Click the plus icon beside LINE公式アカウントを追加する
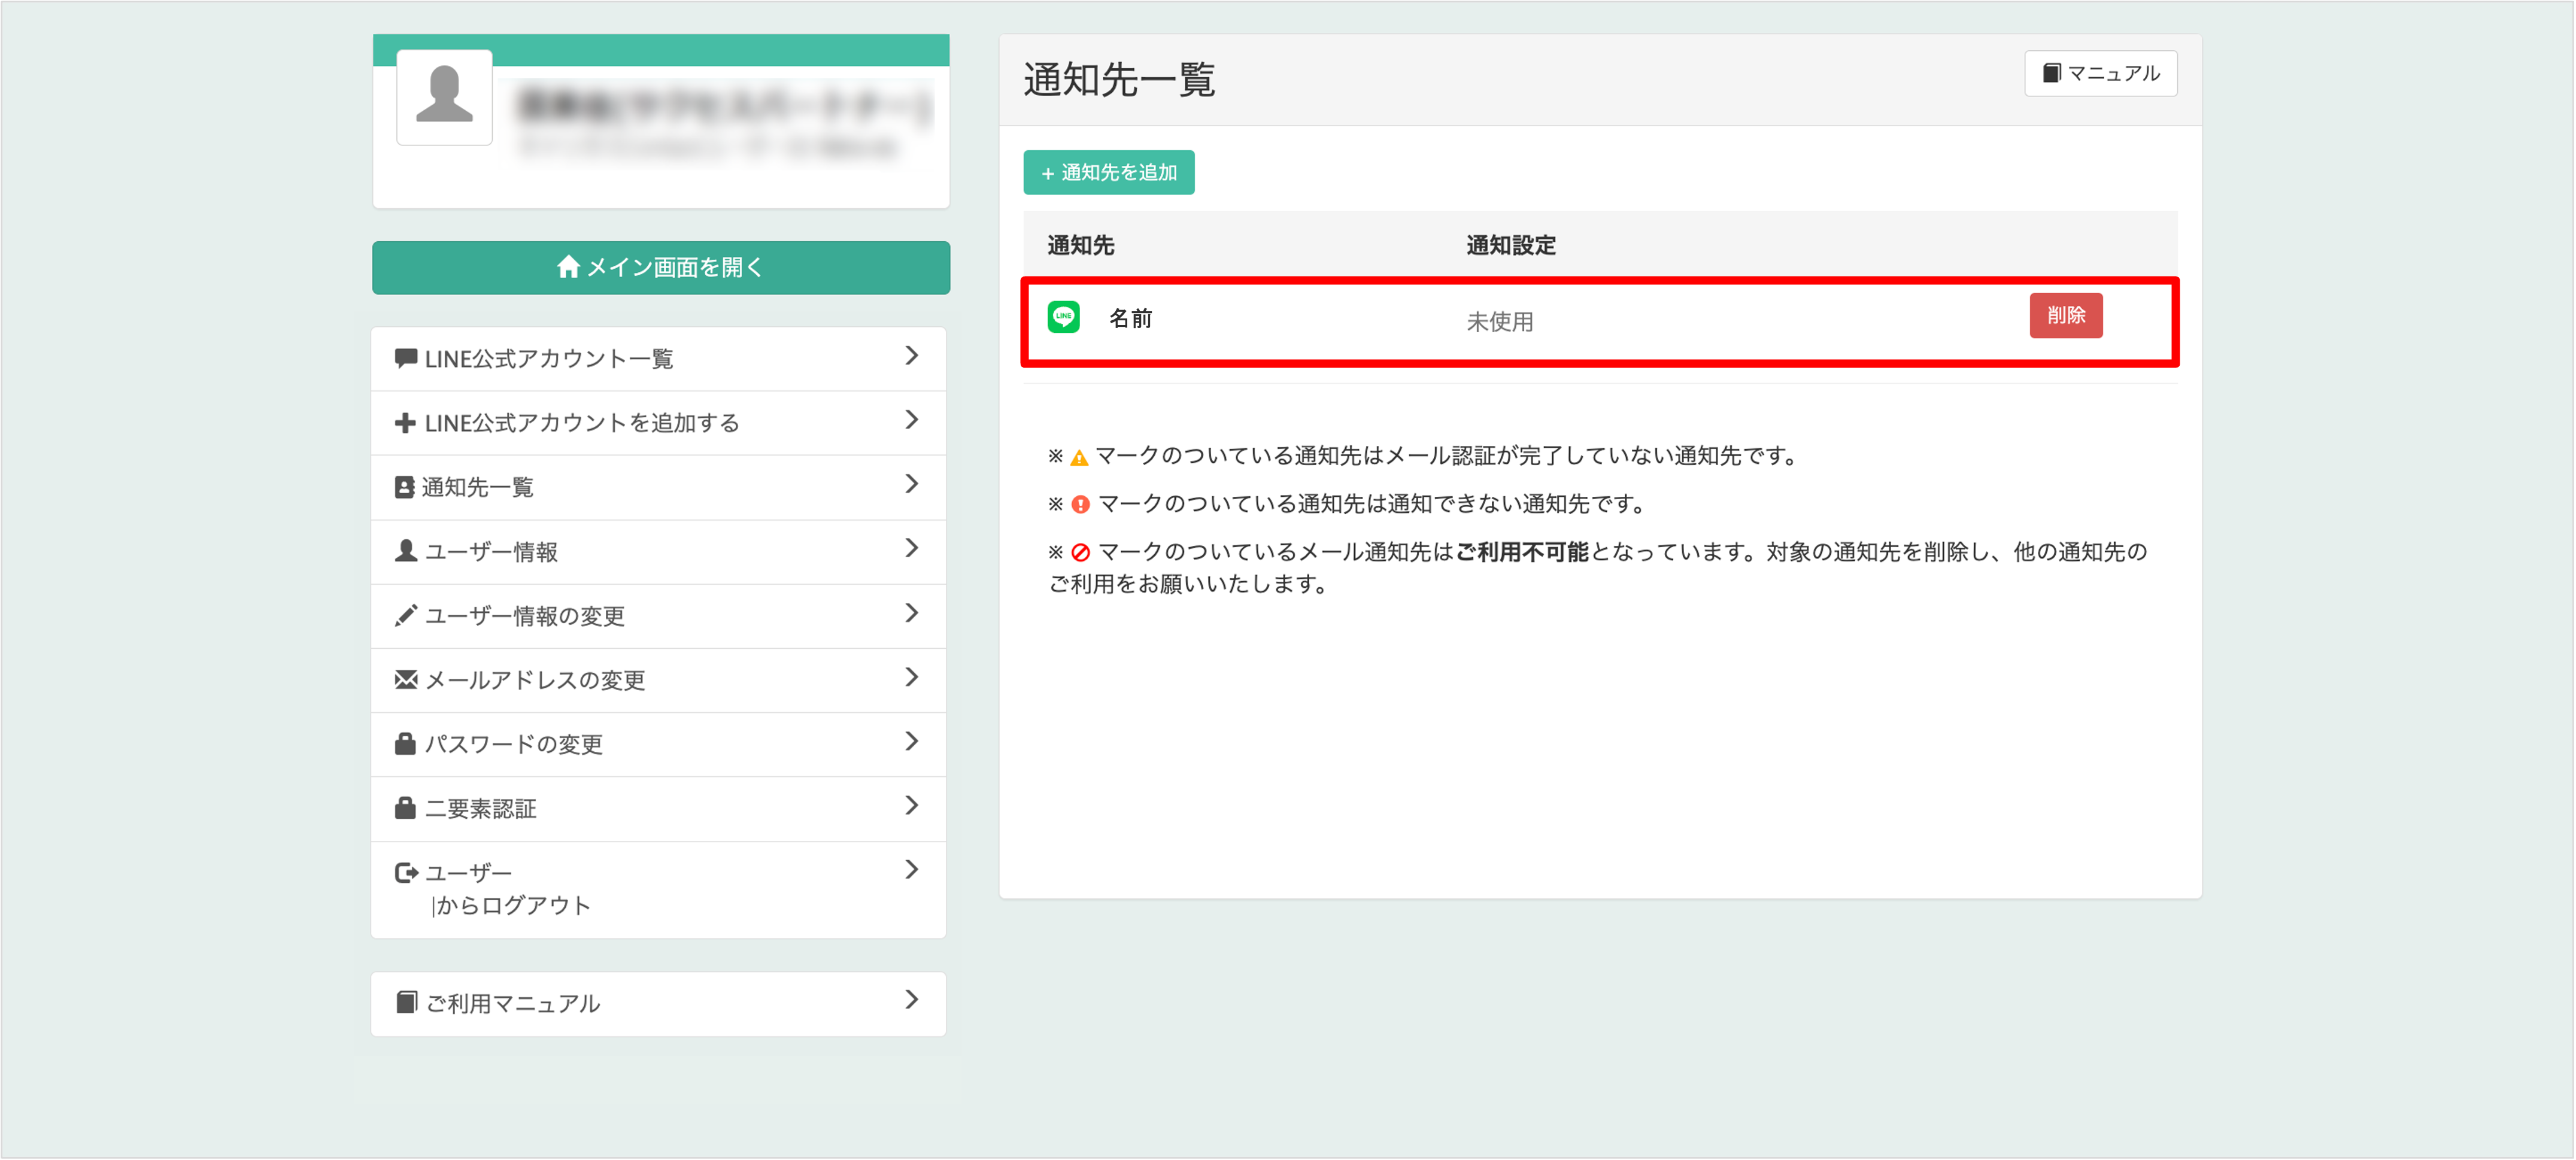The width and height of the screenshot is (2576, 1160). coord(405,423)
